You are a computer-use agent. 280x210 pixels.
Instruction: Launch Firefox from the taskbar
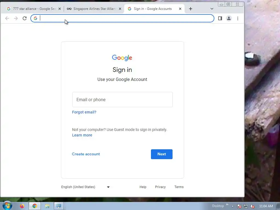point(22,206)
